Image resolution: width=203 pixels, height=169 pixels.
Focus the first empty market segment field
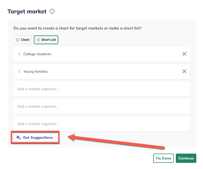102,89
